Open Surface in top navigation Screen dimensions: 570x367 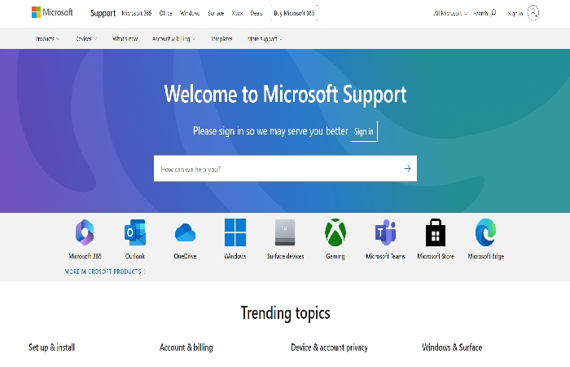tap(216, 13)
